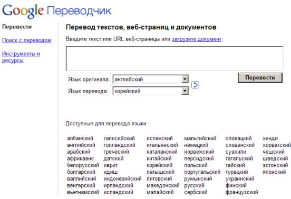Click the swap languages arrow icon
Image resolution: width=291 pixels, height=199 pixels.
click(195, 85)
